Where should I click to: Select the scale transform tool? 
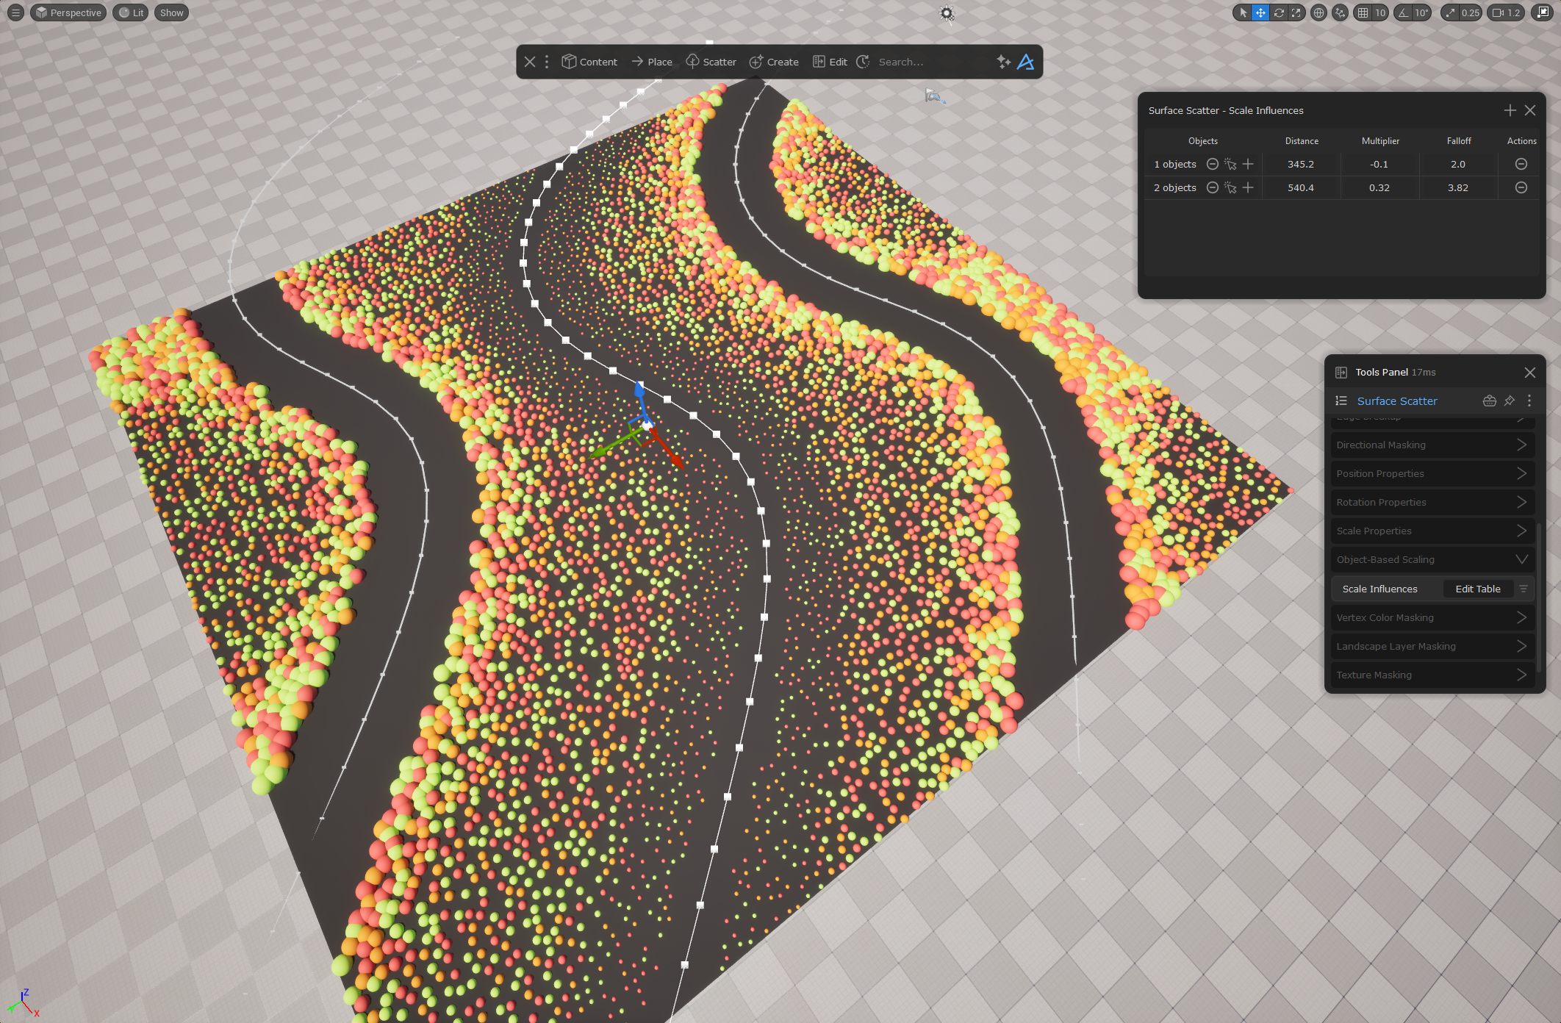coord(1296,12)
